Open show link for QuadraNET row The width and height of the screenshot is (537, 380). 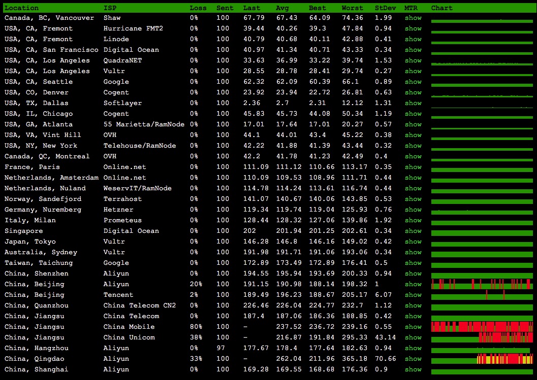pyautogui.click(x=413, y=60)
